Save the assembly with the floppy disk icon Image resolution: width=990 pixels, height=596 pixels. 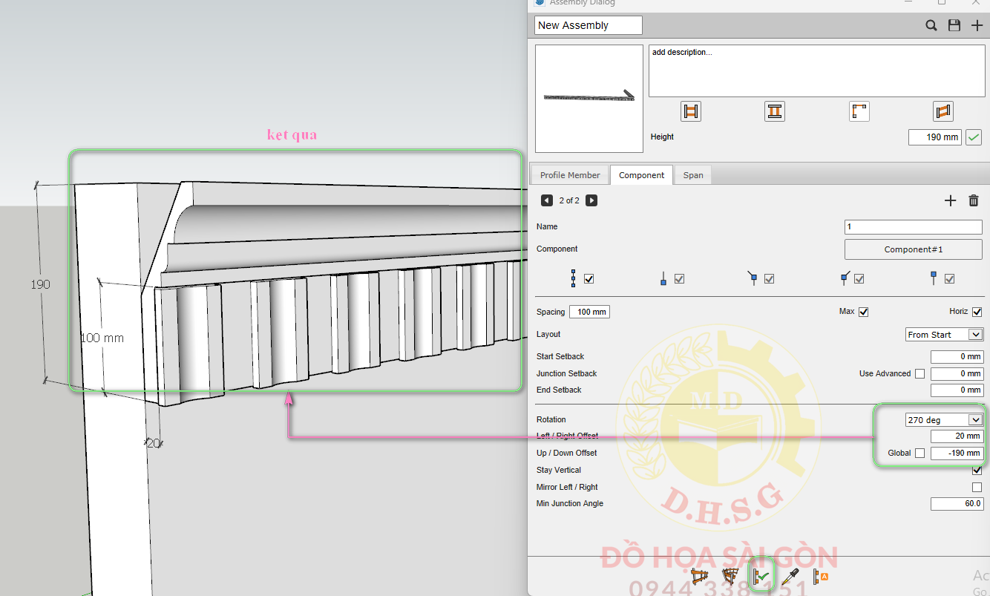954,25
